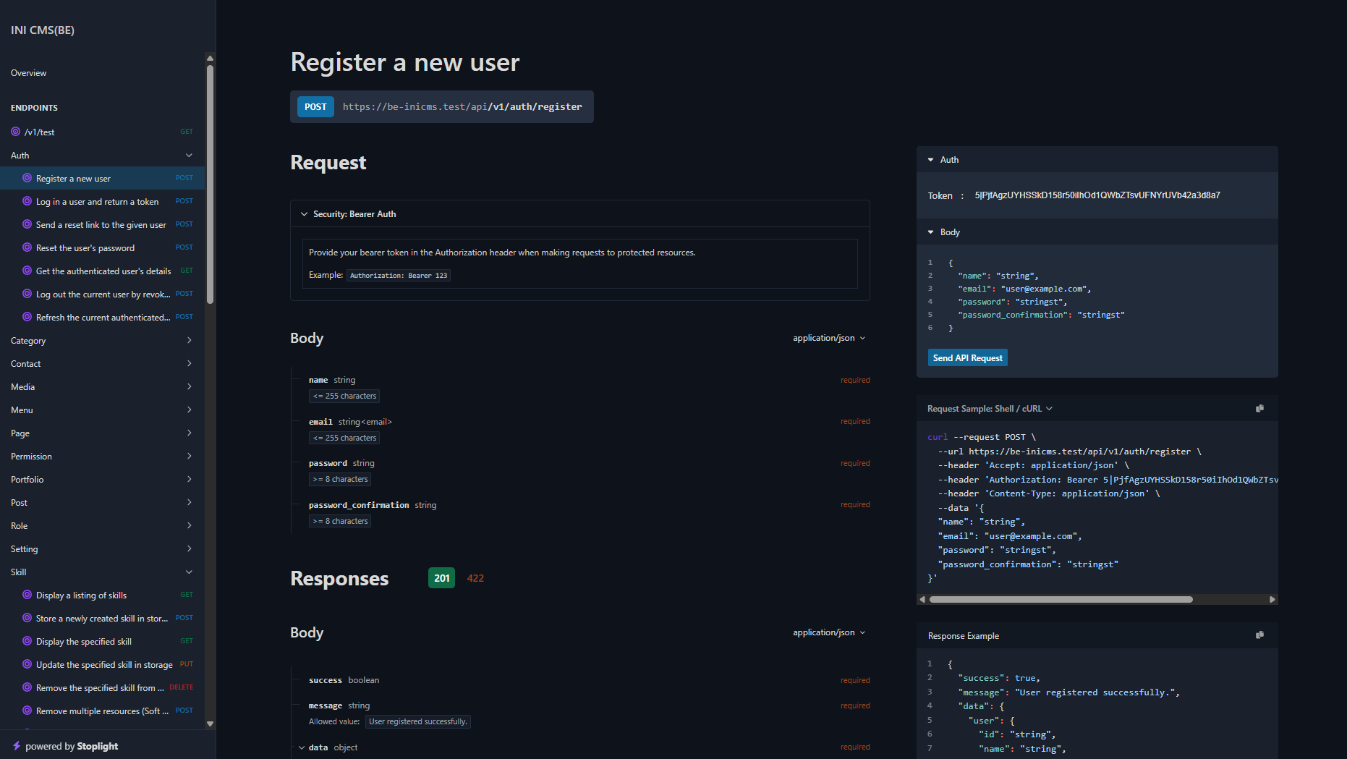Open the response Body application/json dropdown

click(x=829, y=632)
